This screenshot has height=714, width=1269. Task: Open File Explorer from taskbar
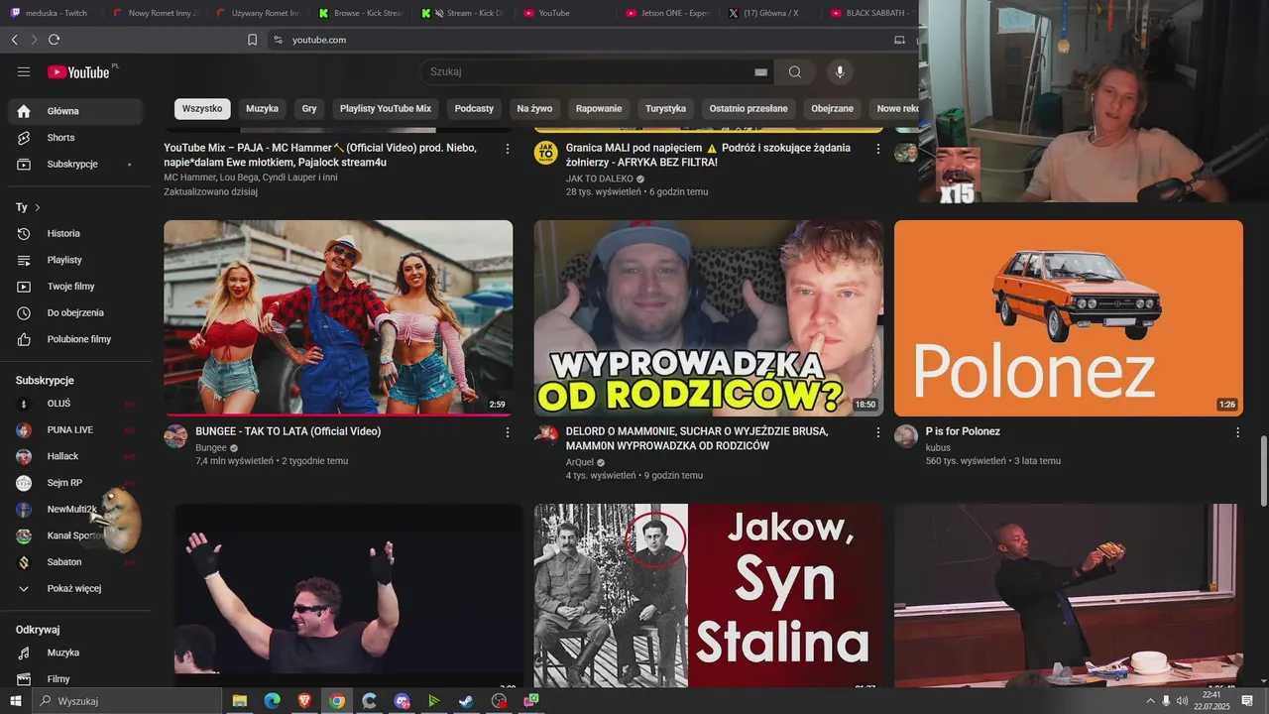click(240, 701)
